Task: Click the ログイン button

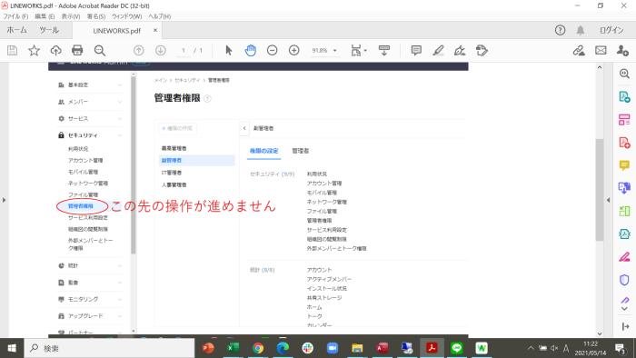Action: click(x=611, y=30)
